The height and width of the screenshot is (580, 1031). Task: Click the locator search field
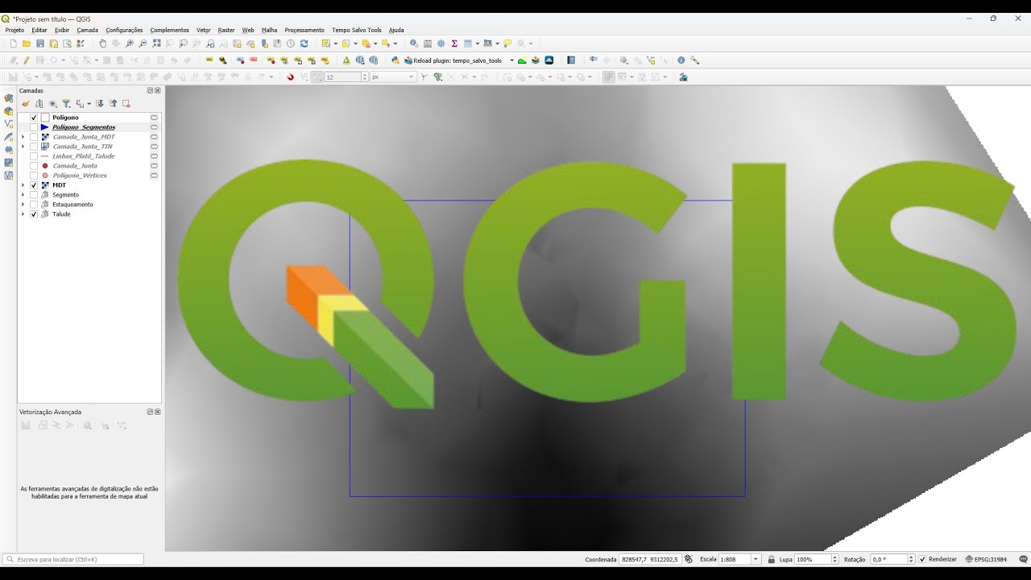click(73, 559)
